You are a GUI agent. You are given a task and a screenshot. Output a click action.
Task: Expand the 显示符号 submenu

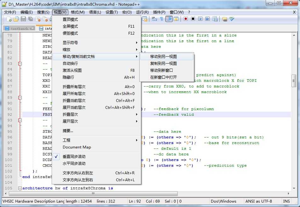(97, 42)
